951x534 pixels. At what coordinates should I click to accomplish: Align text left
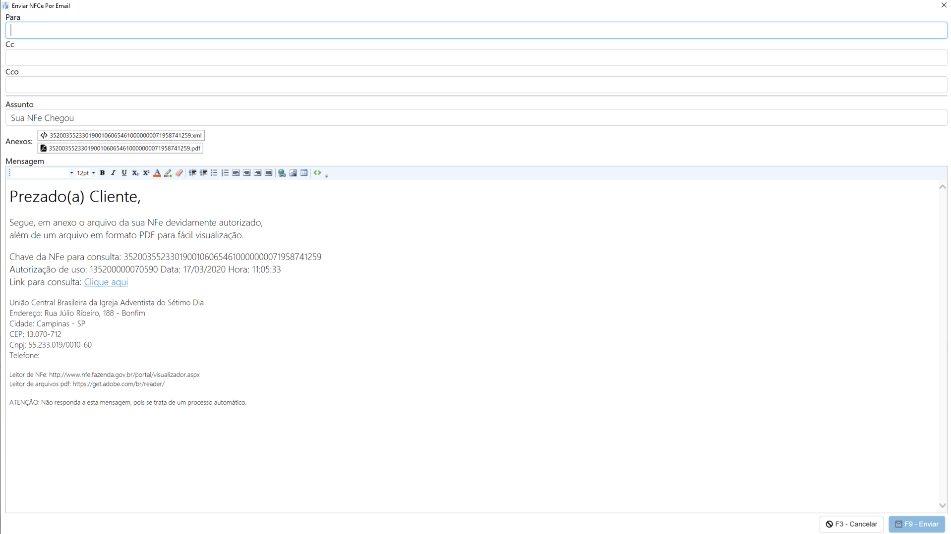tap(236, 173)
